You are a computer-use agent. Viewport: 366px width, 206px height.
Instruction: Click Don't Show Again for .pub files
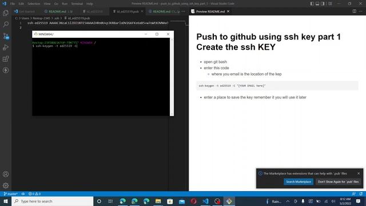click(338, 181)
